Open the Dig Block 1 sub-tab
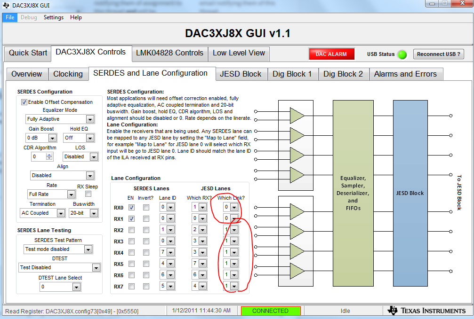 pyautogui.click(x=292, y=74)
